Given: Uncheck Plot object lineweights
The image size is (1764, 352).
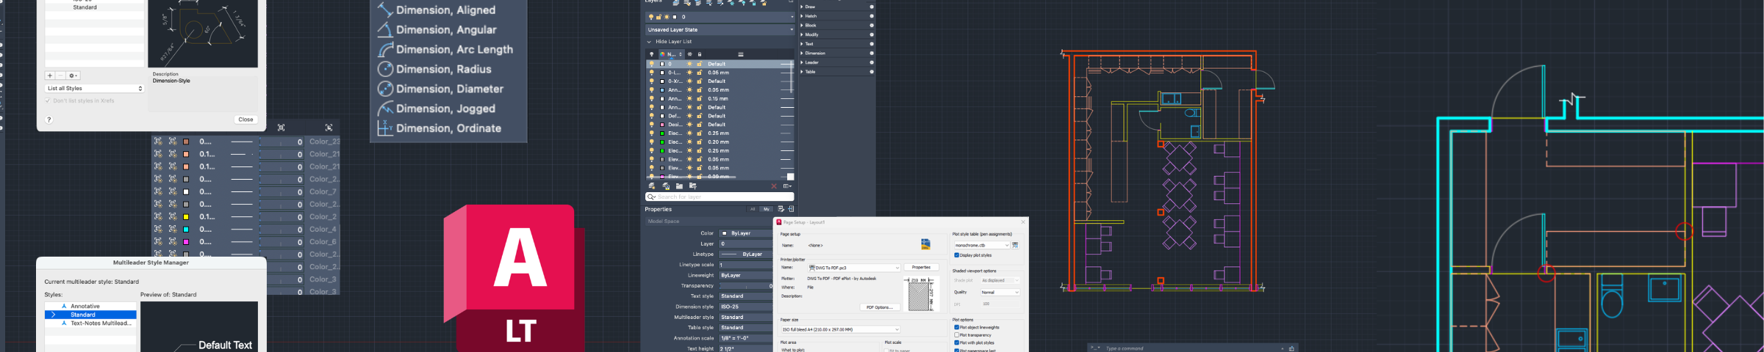Looking at the screenshot, I should coord(956,328).
